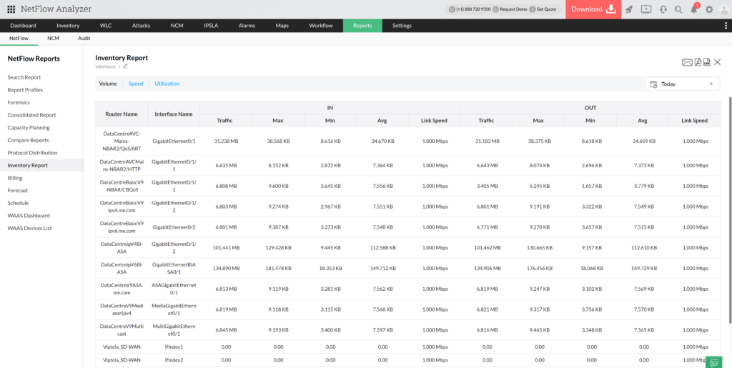Click the headset support icon
Image resolution: width=732 pixels, height=368 pixels.
[x=663, y=9]
